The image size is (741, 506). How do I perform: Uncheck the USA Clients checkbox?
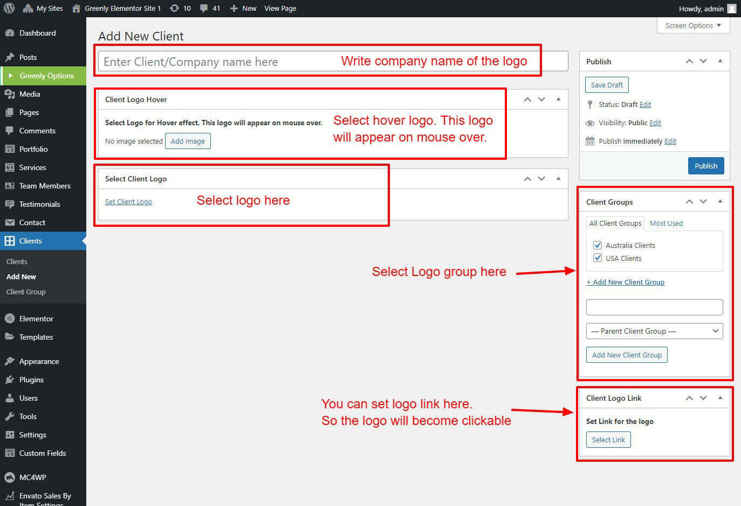(x=598, y=258)
